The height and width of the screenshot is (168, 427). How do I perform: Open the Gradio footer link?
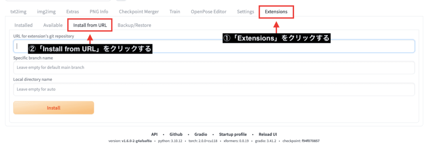pyautogui.click(x=201, y=134)
